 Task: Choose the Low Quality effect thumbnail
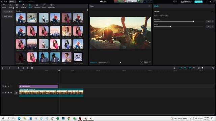(x=44, y=18)
